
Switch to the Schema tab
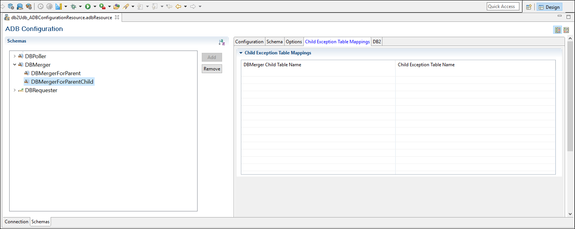point(275,42)
